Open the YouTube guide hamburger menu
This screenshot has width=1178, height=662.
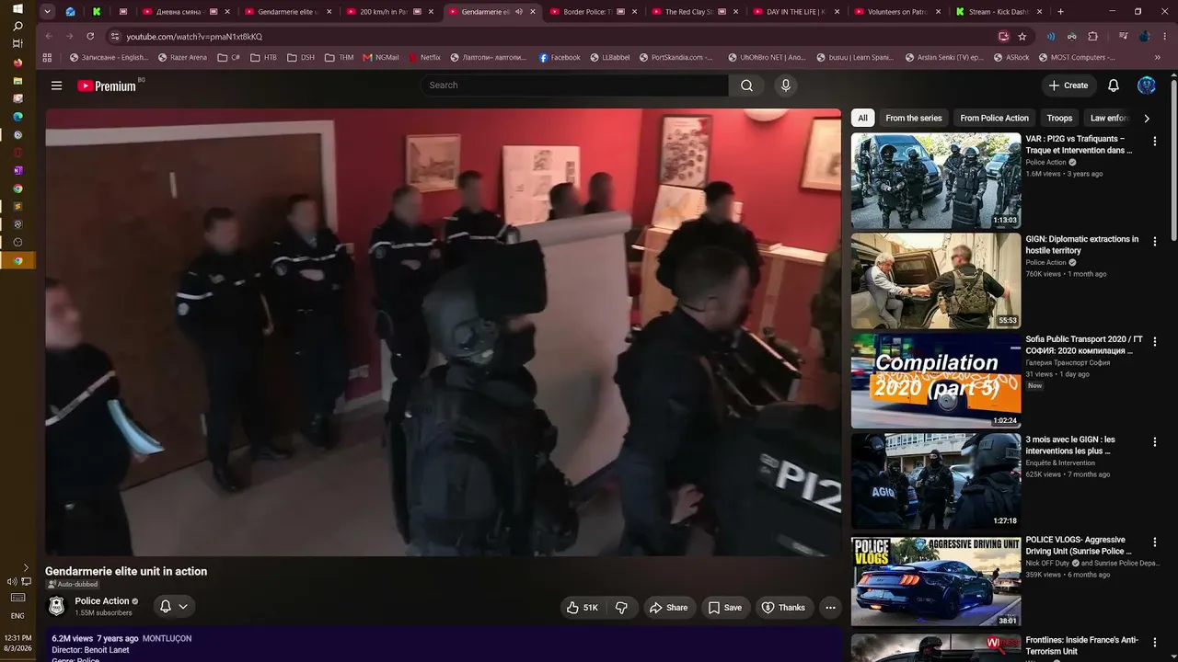coord(56,86)
